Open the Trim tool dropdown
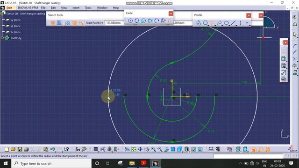The image size is (299, 168). point(297,61)
